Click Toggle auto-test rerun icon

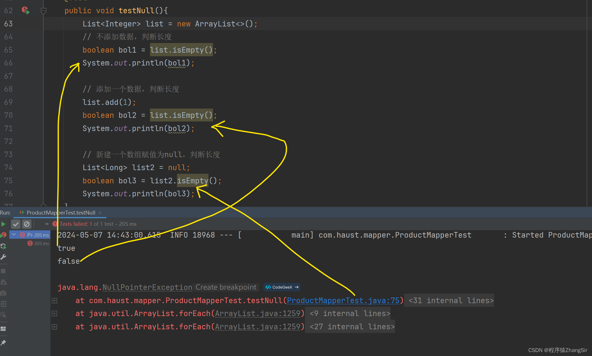pyautogui.click(x=3, y=246)
